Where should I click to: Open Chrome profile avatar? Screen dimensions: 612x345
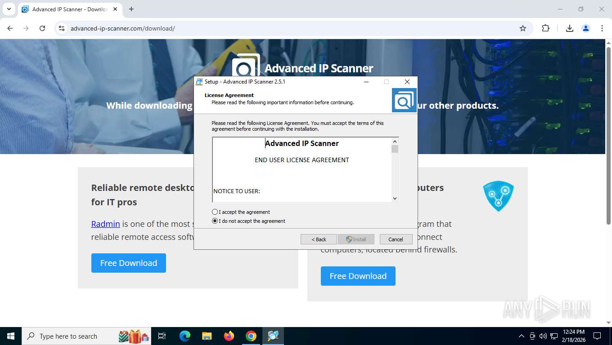coord(586,28)
